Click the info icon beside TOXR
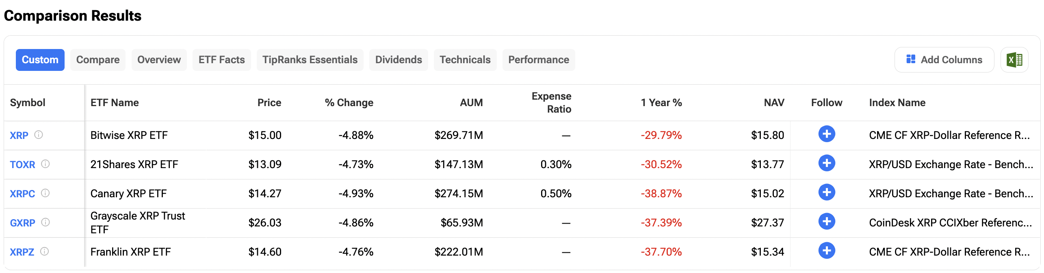The image size is (1044, 273). tap(46, 165)
